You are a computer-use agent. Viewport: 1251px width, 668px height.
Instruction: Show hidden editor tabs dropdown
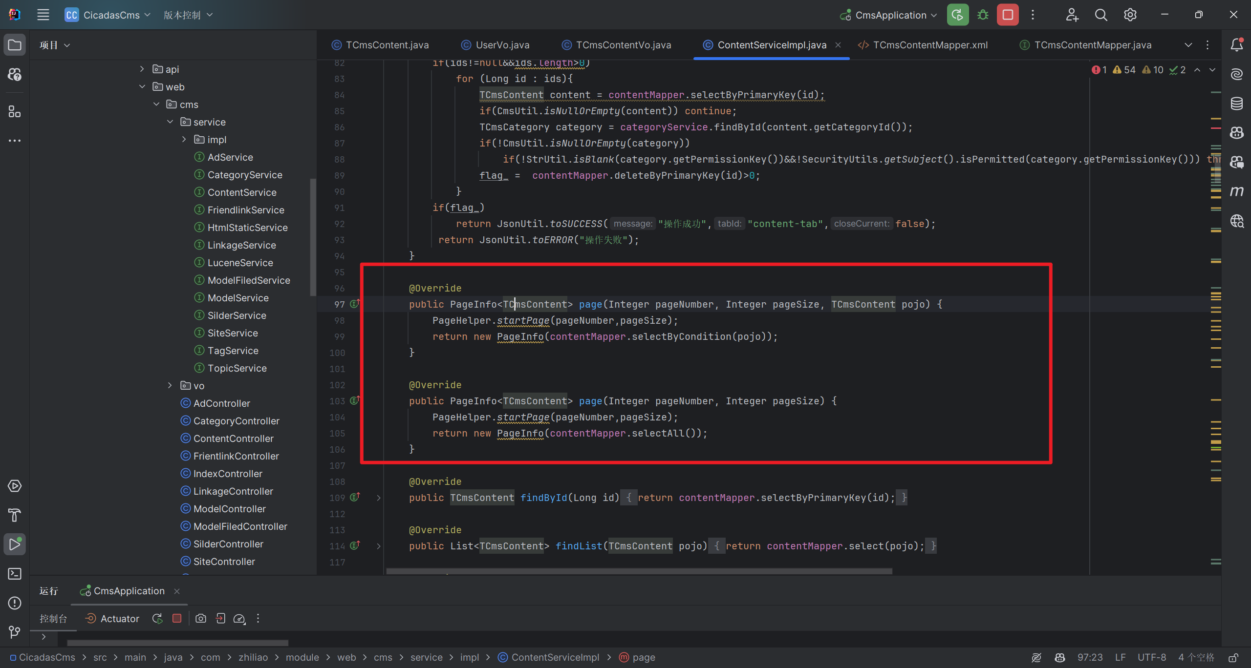coord(1188,45)
